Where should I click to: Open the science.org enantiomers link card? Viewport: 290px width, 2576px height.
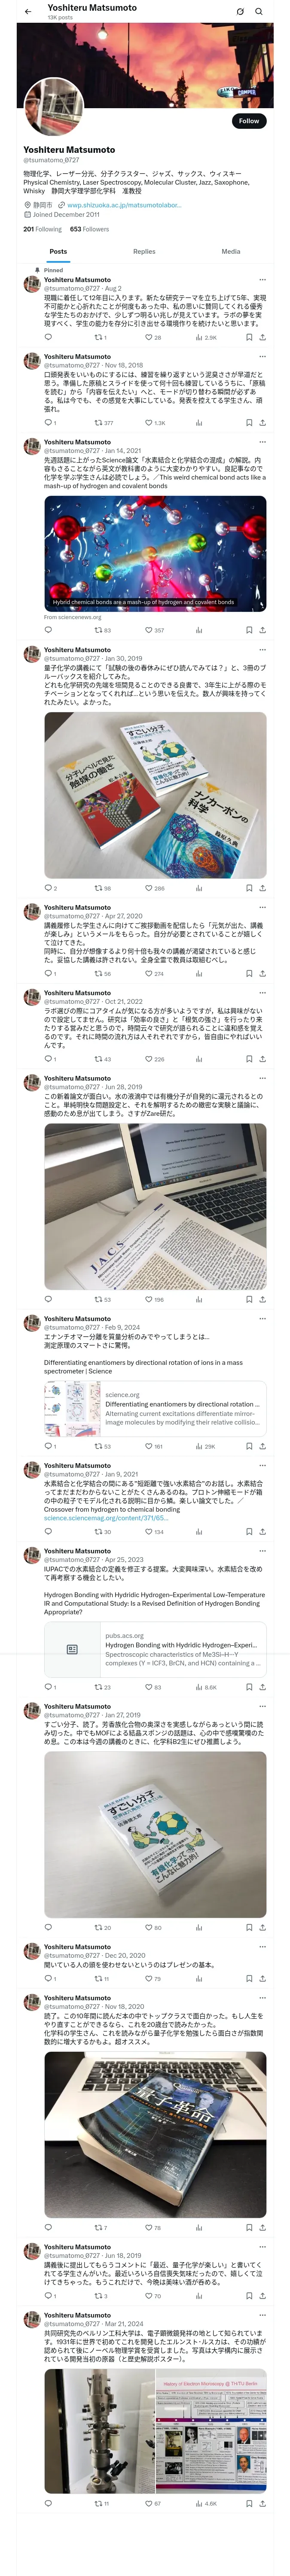coord(155,1409)
